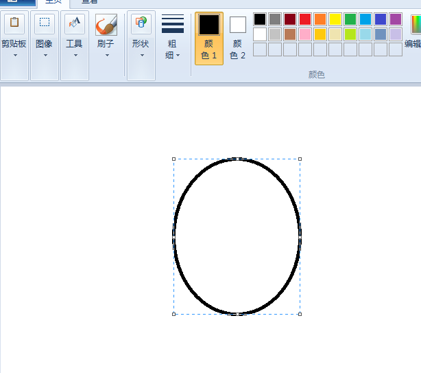The image size is (421, 373).
Task: Open the 形状 shapes icon
Action: point(141,23)
